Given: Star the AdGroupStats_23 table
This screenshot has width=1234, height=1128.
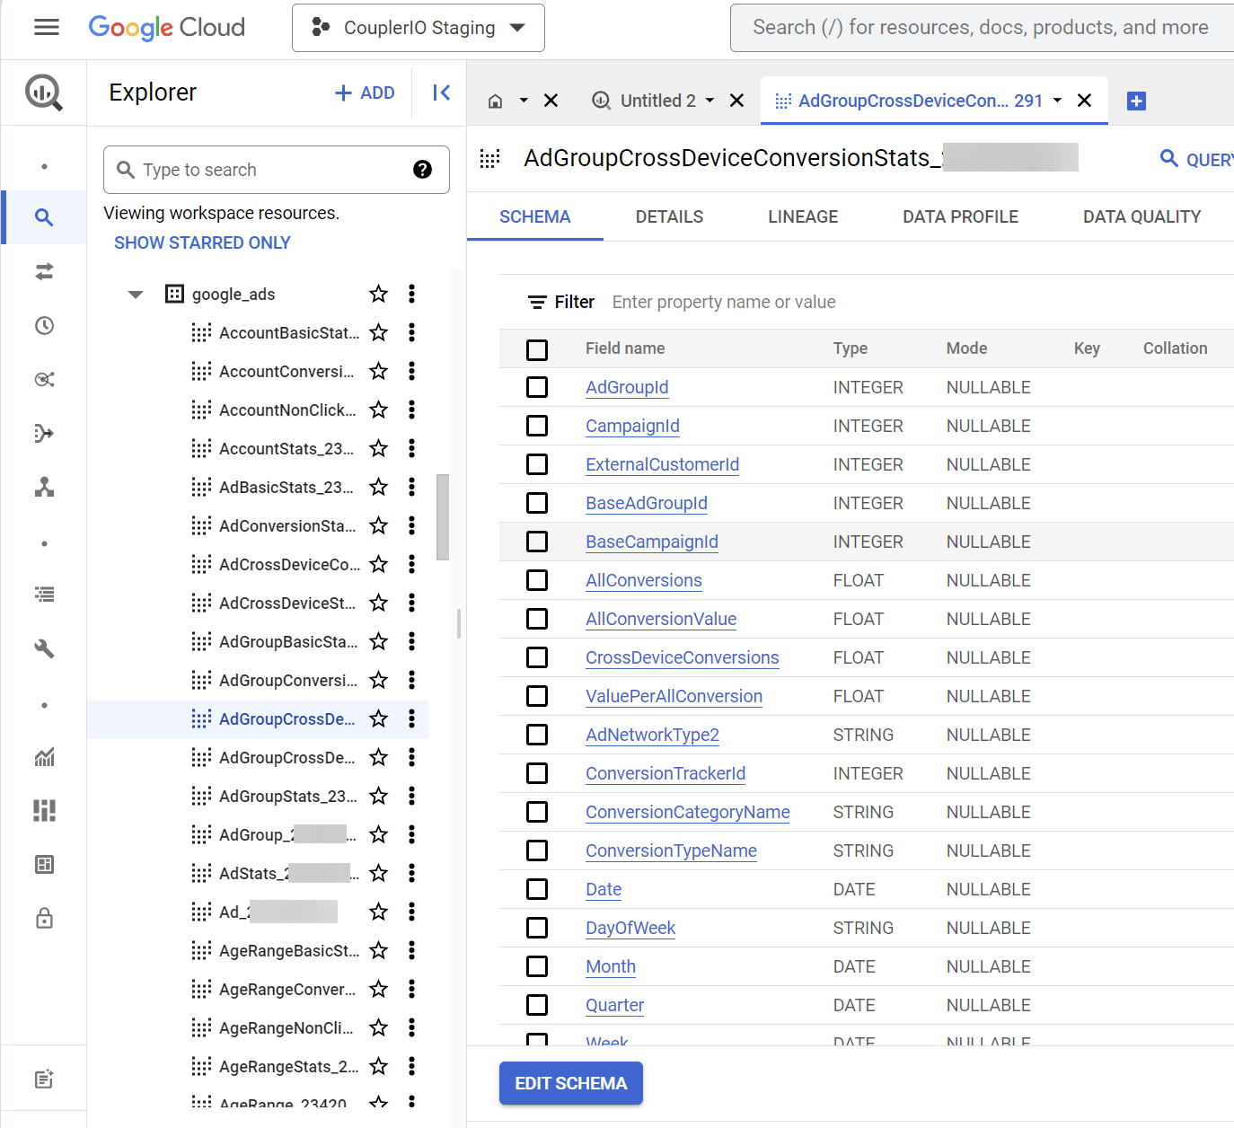Looking at the screenshot, I should 379,796.
